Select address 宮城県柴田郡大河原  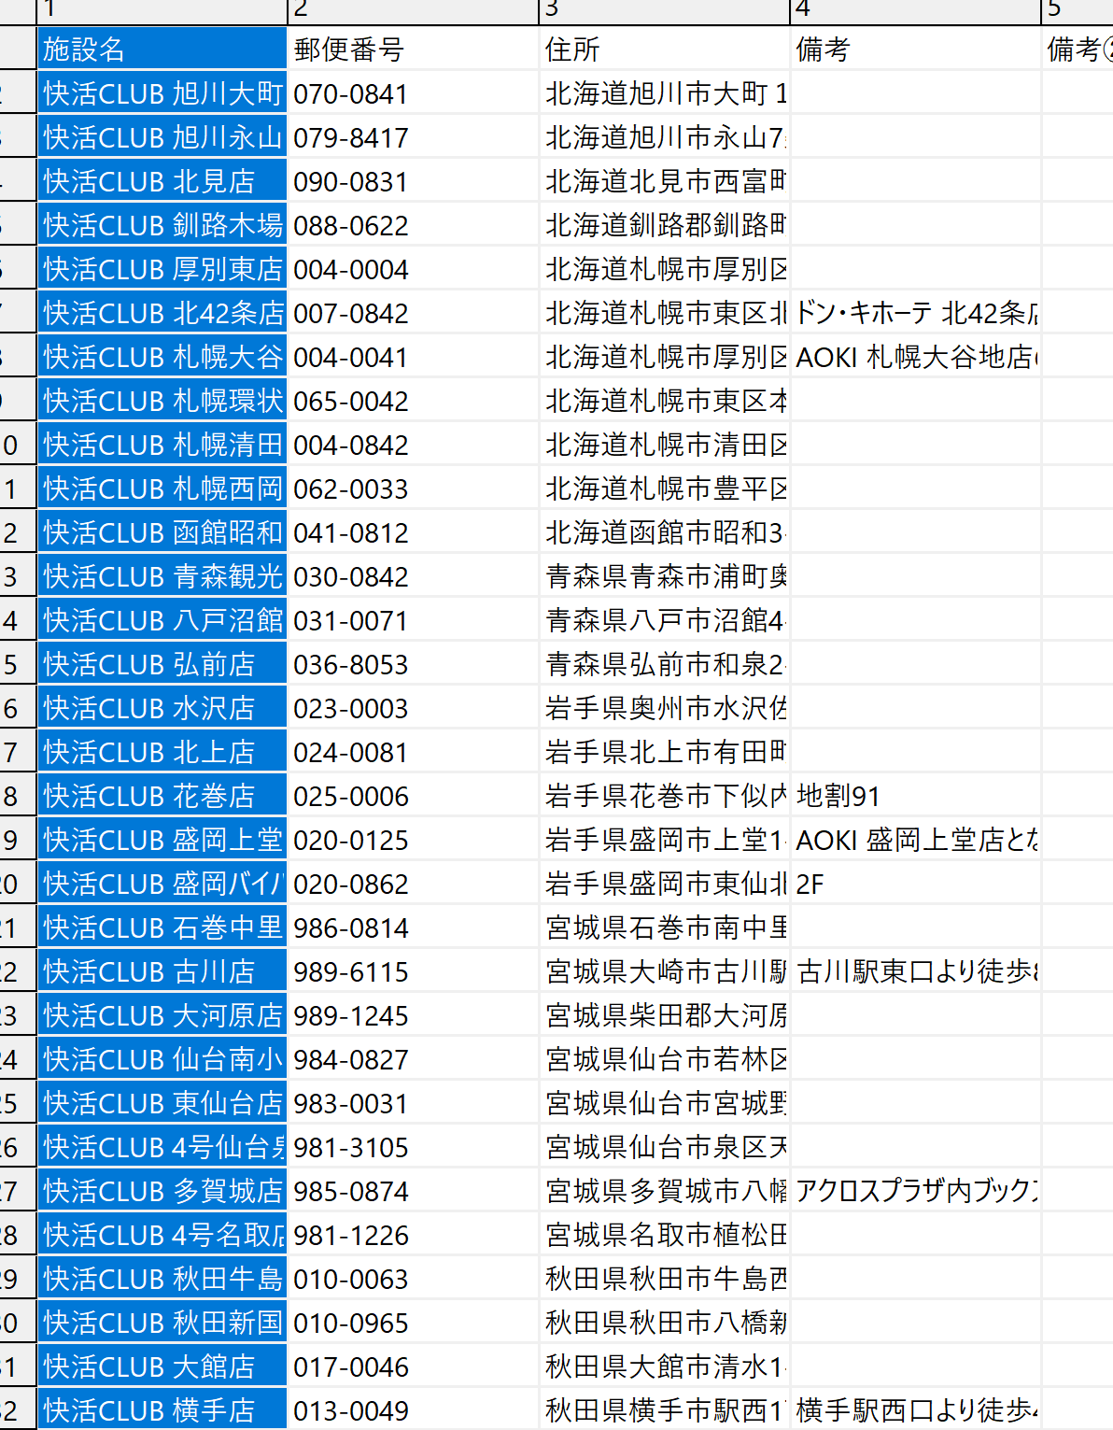[664, 1014]
